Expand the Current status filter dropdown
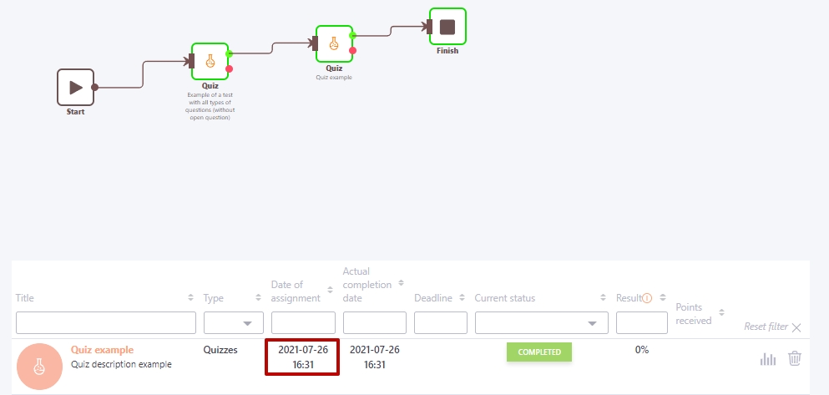Viewport: 829px width, 395px height. pyautogui.click(x=541, y=323)
